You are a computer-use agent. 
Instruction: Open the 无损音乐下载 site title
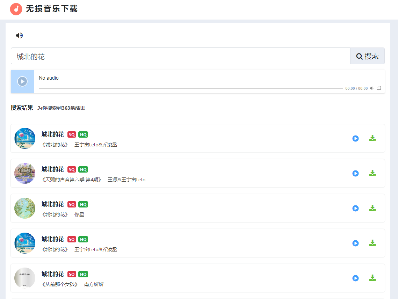(x=52, y=9)
